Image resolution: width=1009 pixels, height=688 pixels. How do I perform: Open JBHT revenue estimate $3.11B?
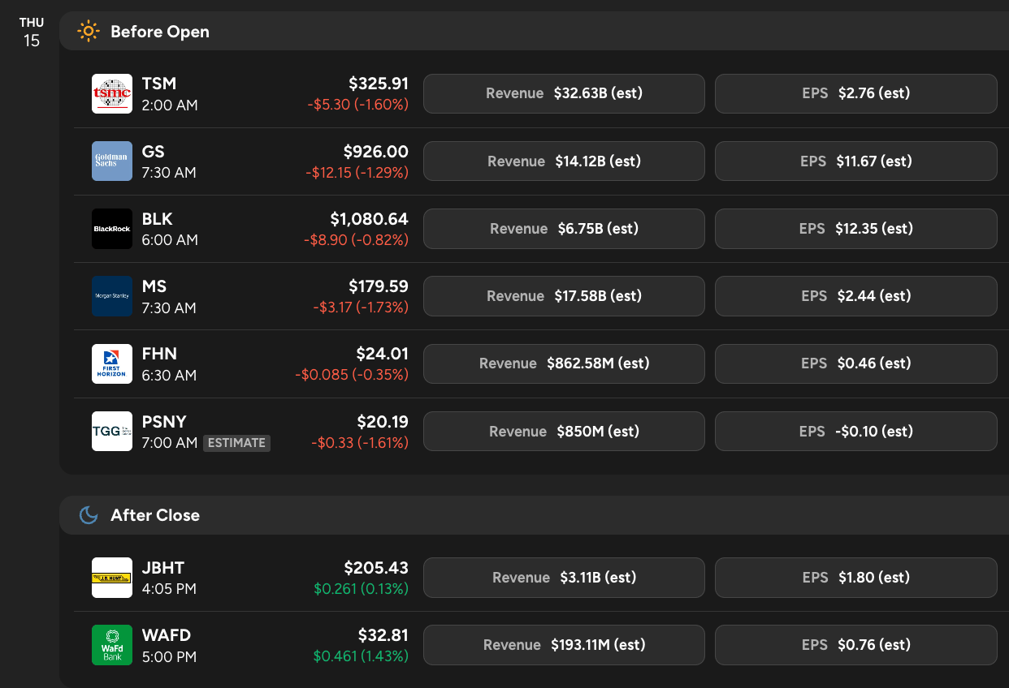click(x=565, y=578)
